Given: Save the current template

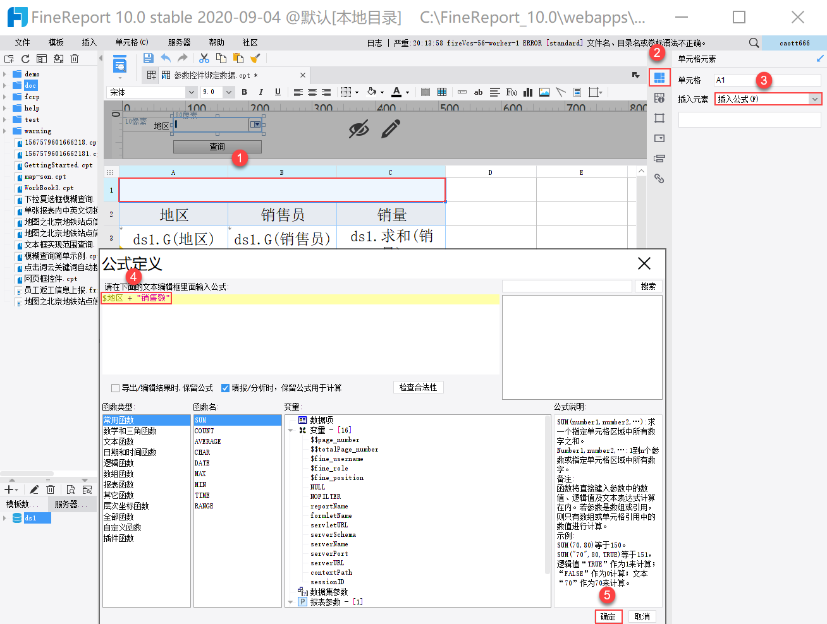Looking at the screenshot, I should click(x=149, y=58).
